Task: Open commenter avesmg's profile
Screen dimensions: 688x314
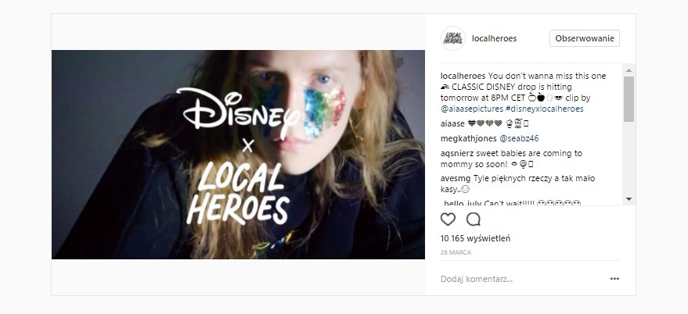Action: (x=456, y=178)
